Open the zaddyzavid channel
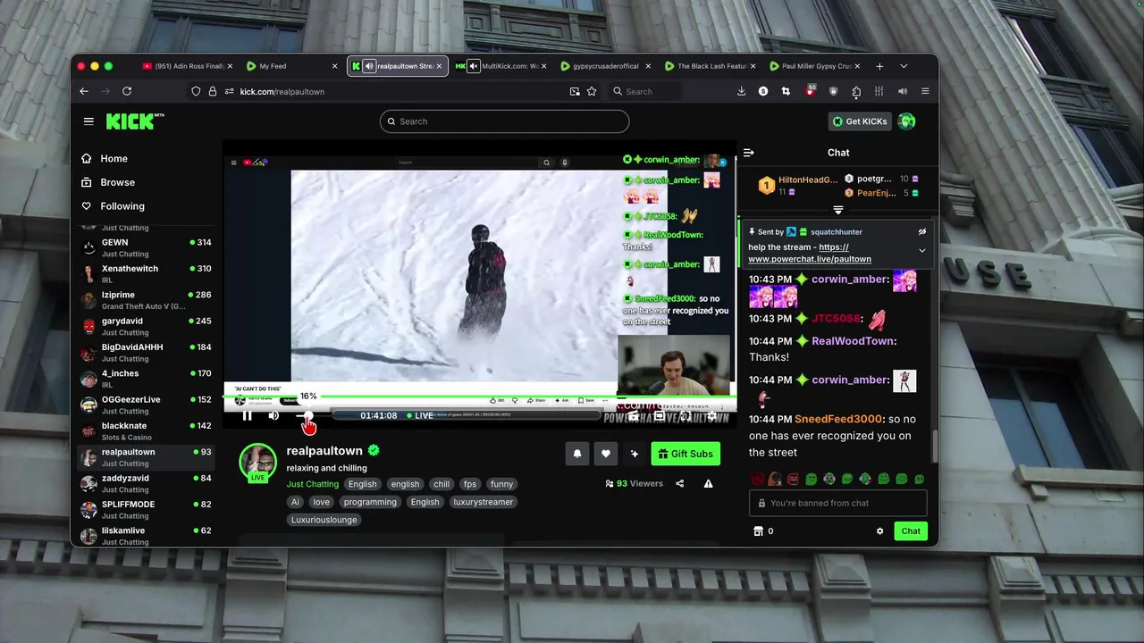1144x643 pixels. (x=146, y=483)
